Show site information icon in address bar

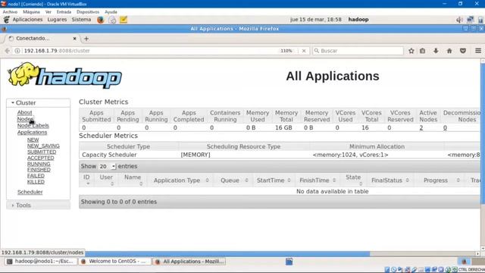(17, 51)
